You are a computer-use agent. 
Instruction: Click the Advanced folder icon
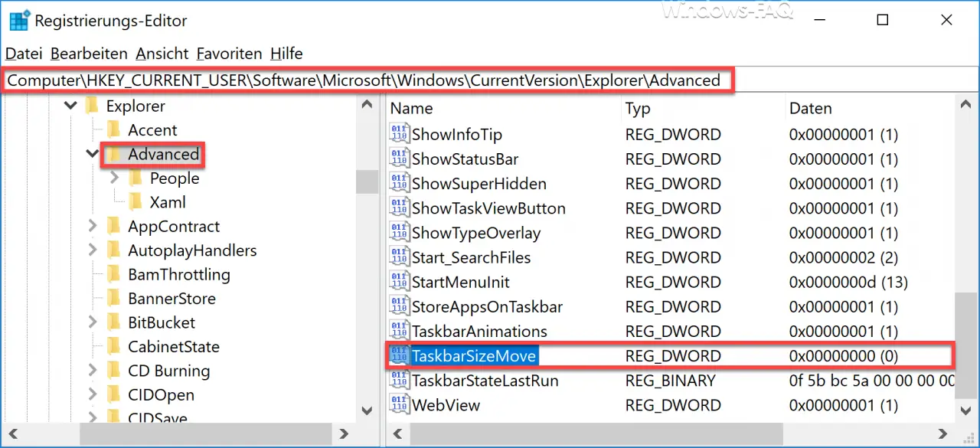tap(114, 154)
